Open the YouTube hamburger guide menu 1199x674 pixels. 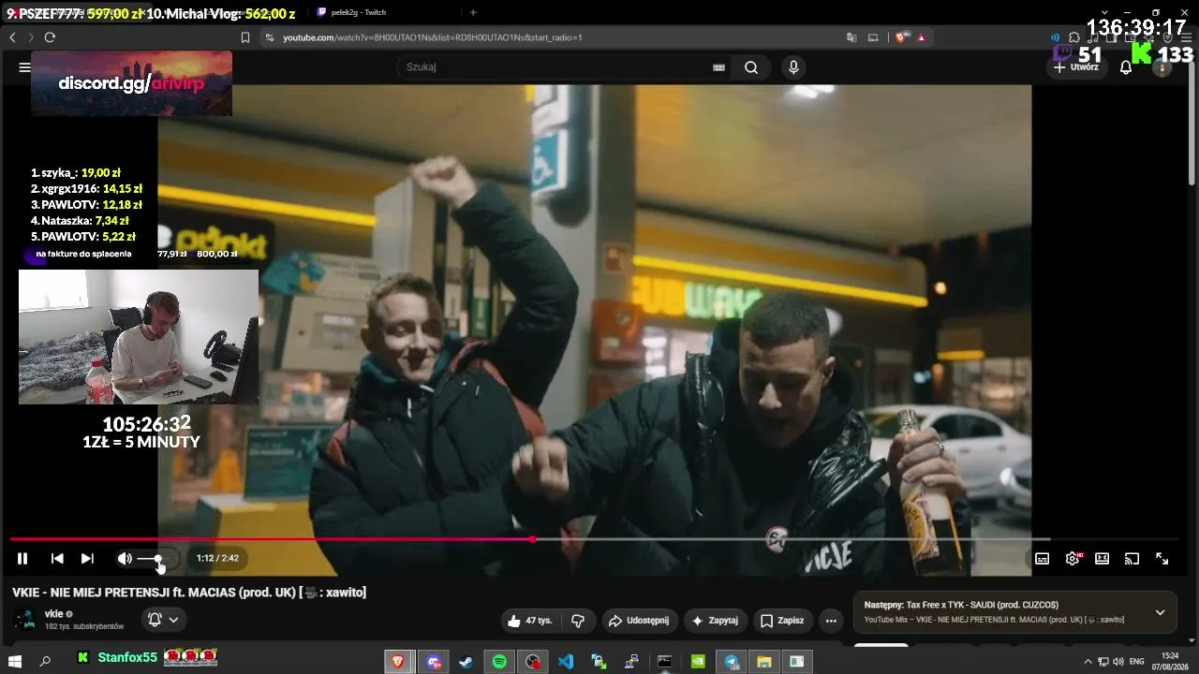24,67
